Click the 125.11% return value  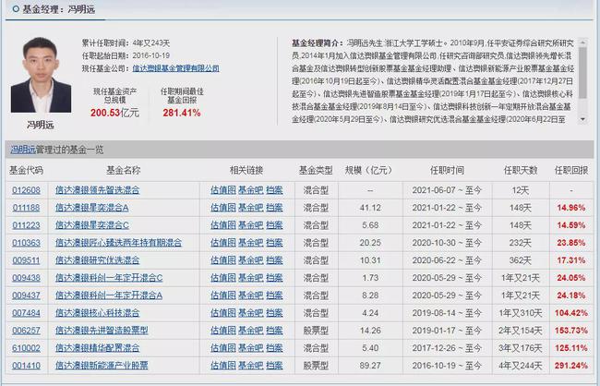pyautogui.click(x=571, y=348)
